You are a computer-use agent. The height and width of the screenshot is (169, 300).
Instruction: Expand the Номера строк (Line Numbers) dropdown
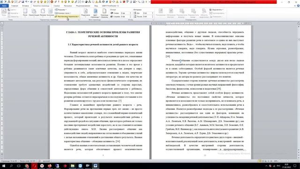pos(63,13)
